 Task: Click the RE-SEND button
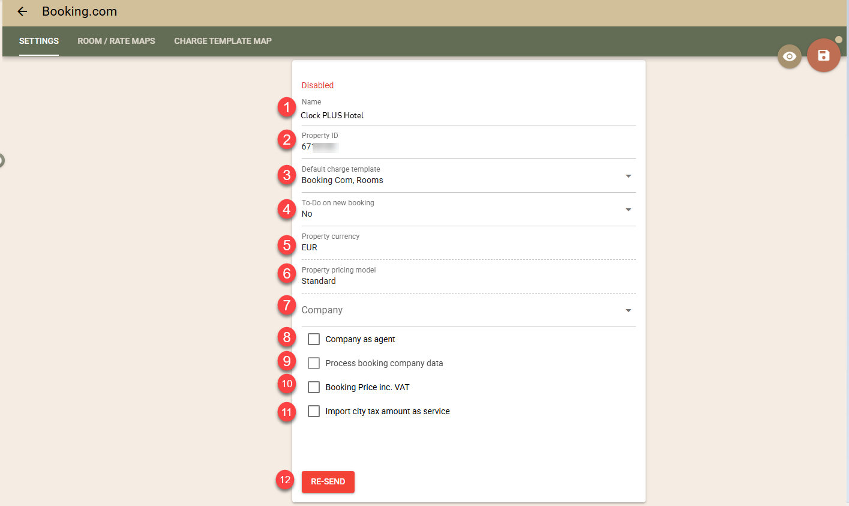[x=328, y=481]
